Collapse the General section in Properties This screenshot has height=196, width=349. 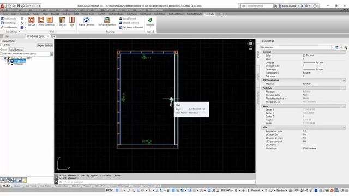344,52
